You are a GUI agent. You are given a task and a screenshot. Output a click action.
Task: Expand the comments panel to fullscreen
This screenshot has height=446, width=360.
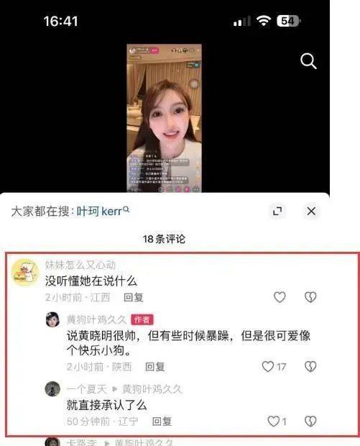point(277,211)
